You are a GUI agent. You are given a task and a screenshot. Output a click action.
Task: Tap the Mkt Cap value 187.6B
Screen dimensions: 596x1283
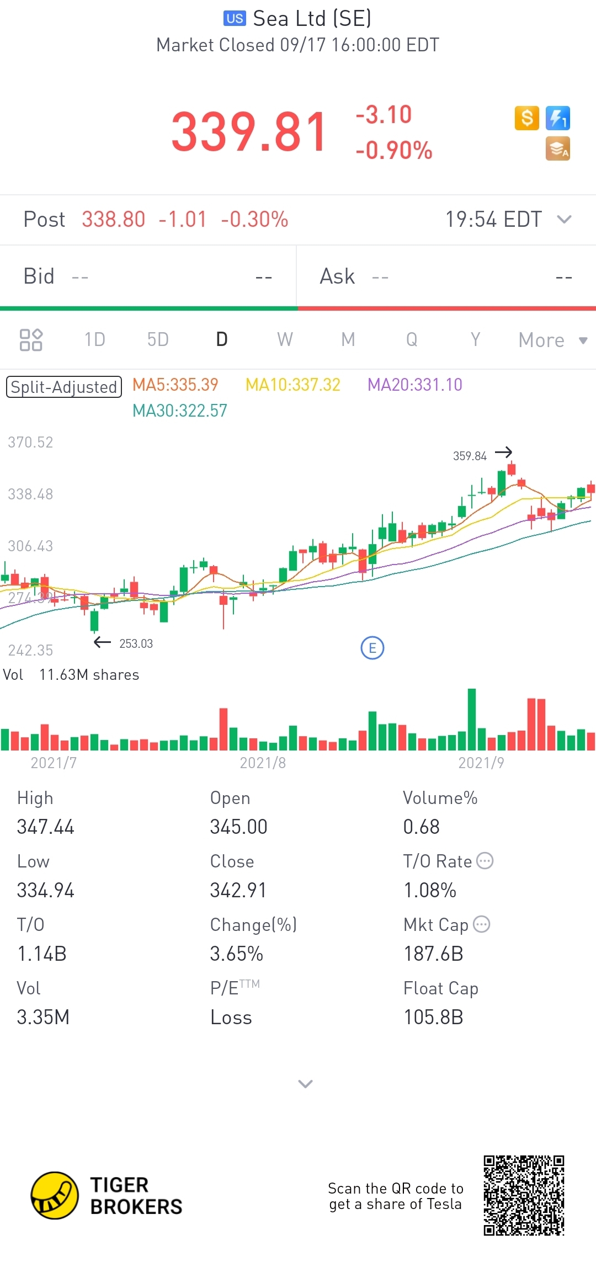tap(433, 954)
